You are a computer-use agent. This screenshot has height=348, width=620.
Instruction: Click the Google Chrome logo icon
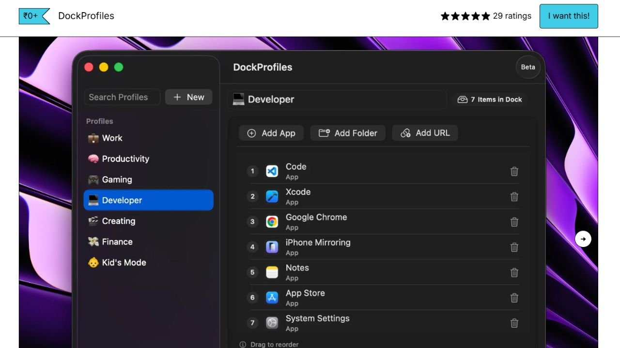[272, 222]
